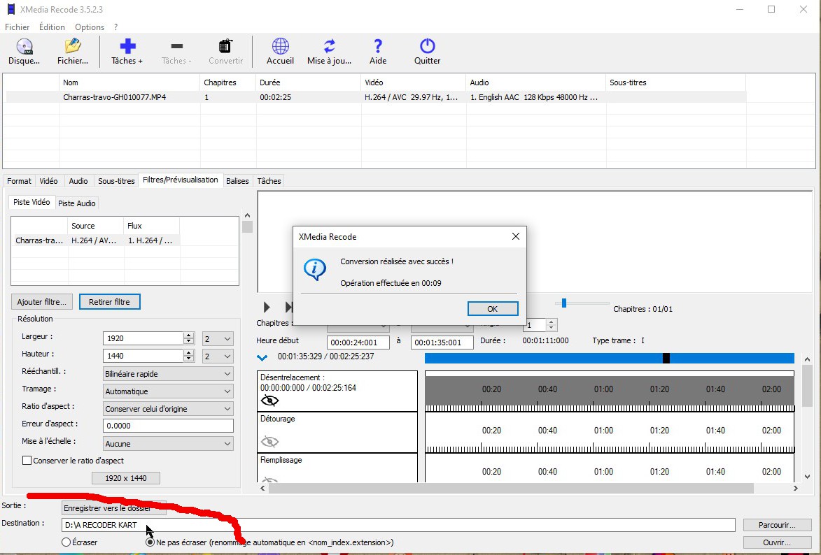Click the Nom column header

tap(129, 82)
